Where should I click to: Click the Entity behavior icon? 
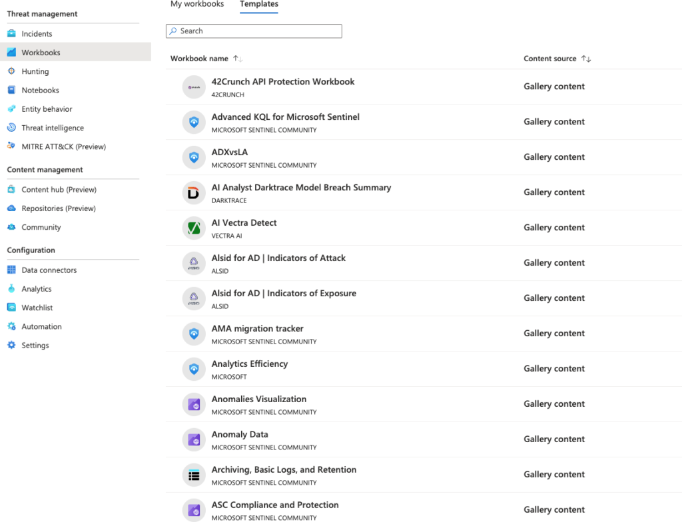tap(12, 109)
